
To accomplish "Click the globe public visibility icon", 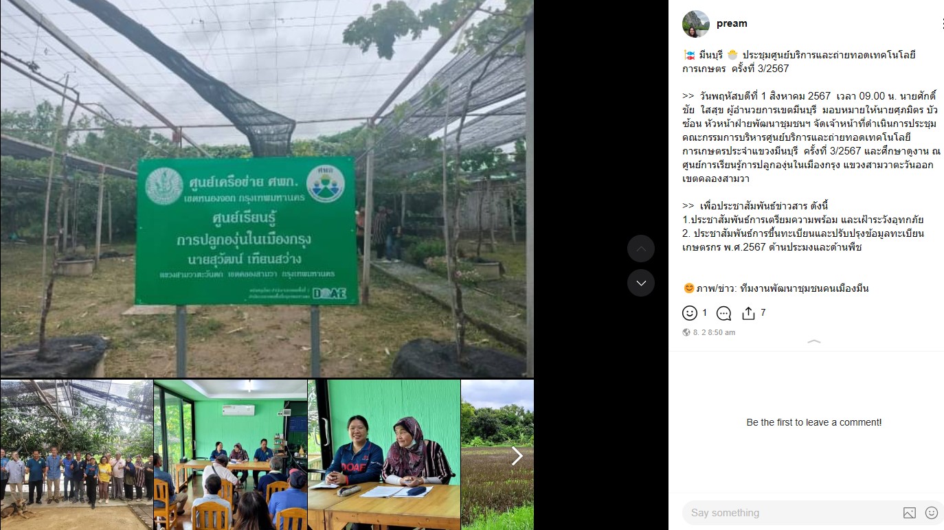I will (x=686, y=332).
